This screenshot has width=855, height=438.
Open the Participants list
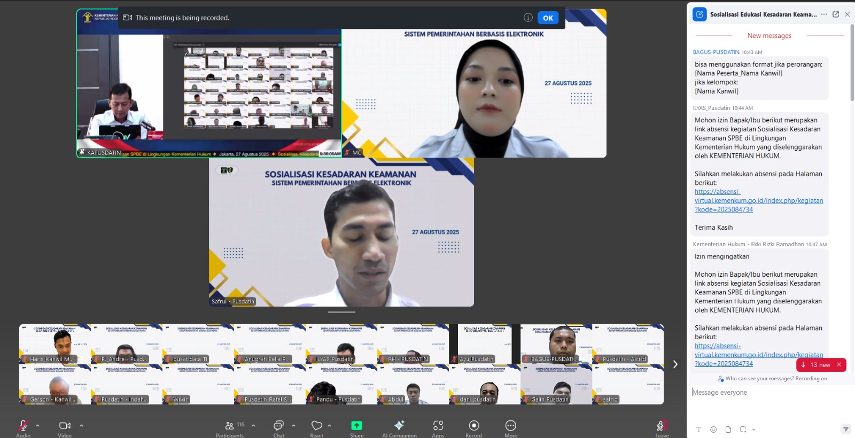coord(230,426)
